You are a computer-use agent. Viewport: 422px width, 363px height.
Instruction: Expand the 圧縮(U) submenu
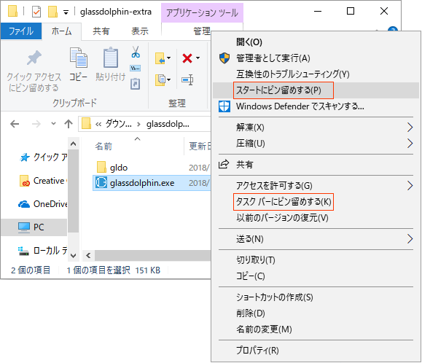[410, 144]
